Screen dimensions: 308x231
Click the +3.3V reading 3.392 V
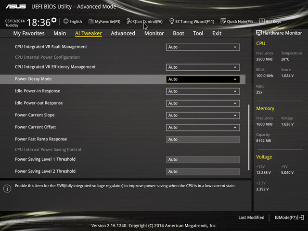262,189
